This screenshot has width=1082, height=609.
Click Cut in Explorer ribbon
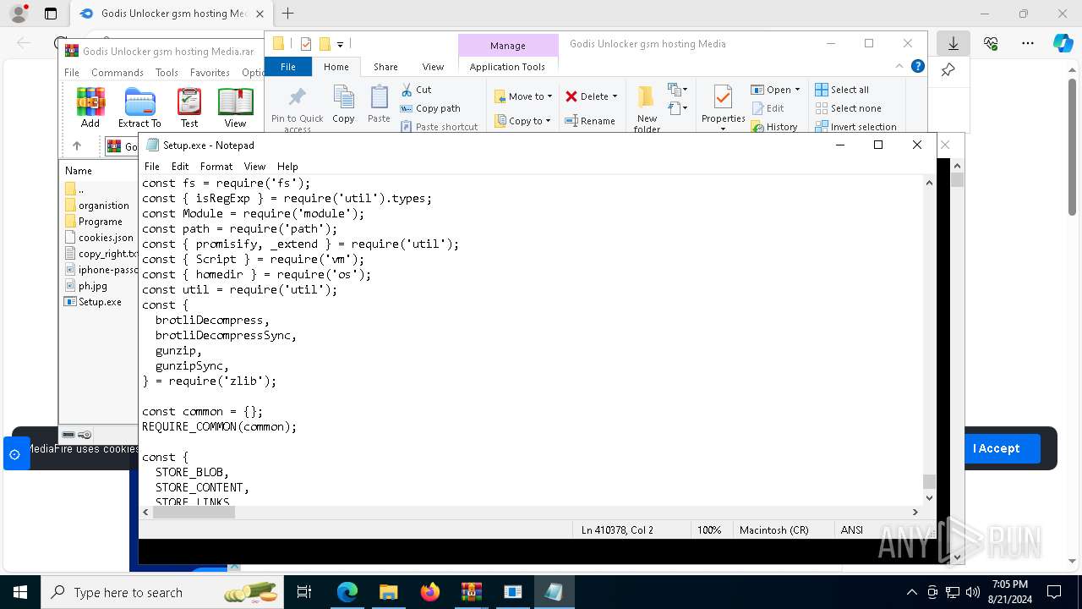pyautogui.click(x=416, y=90)
